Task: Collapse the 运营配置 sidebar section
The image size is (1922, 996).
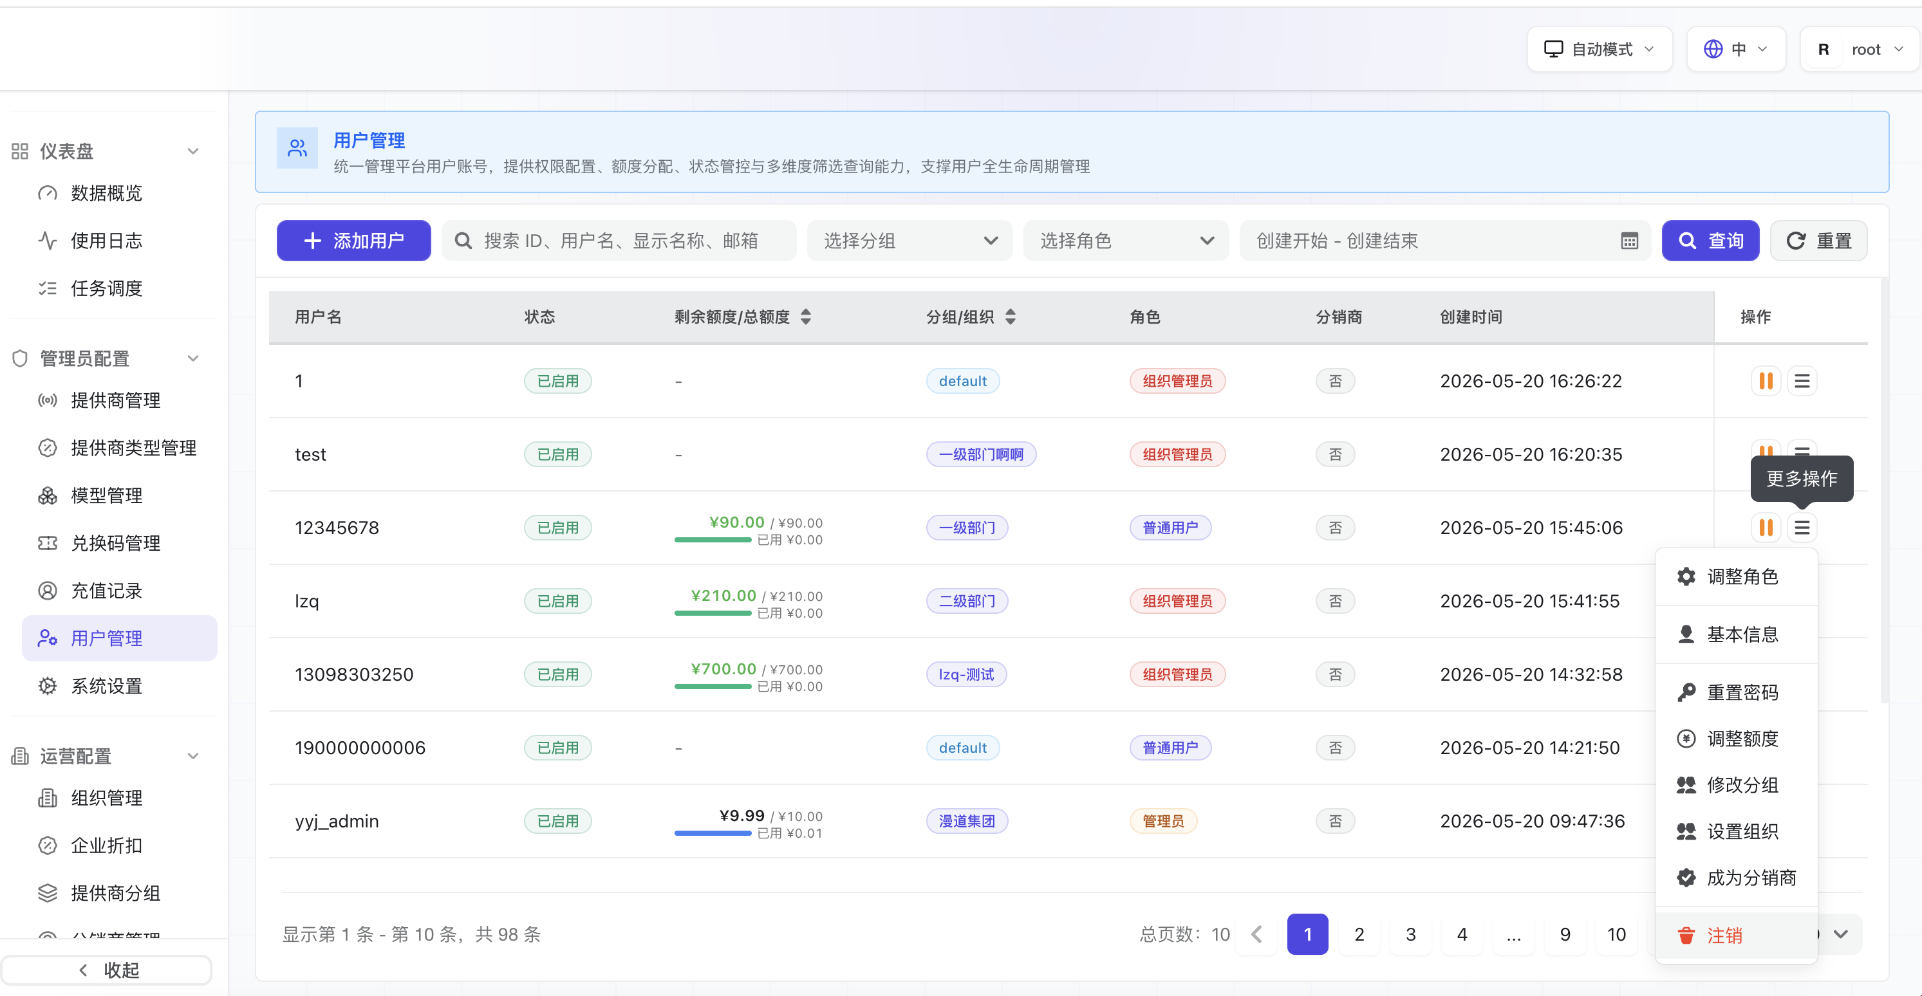Action: click(193, 756)
